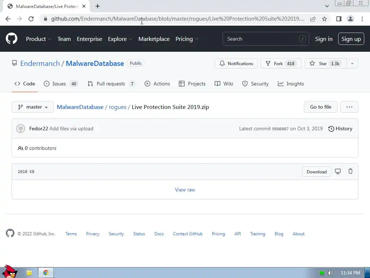Switch to the Security tab
370x278 pixels.
tap(255, 84)
